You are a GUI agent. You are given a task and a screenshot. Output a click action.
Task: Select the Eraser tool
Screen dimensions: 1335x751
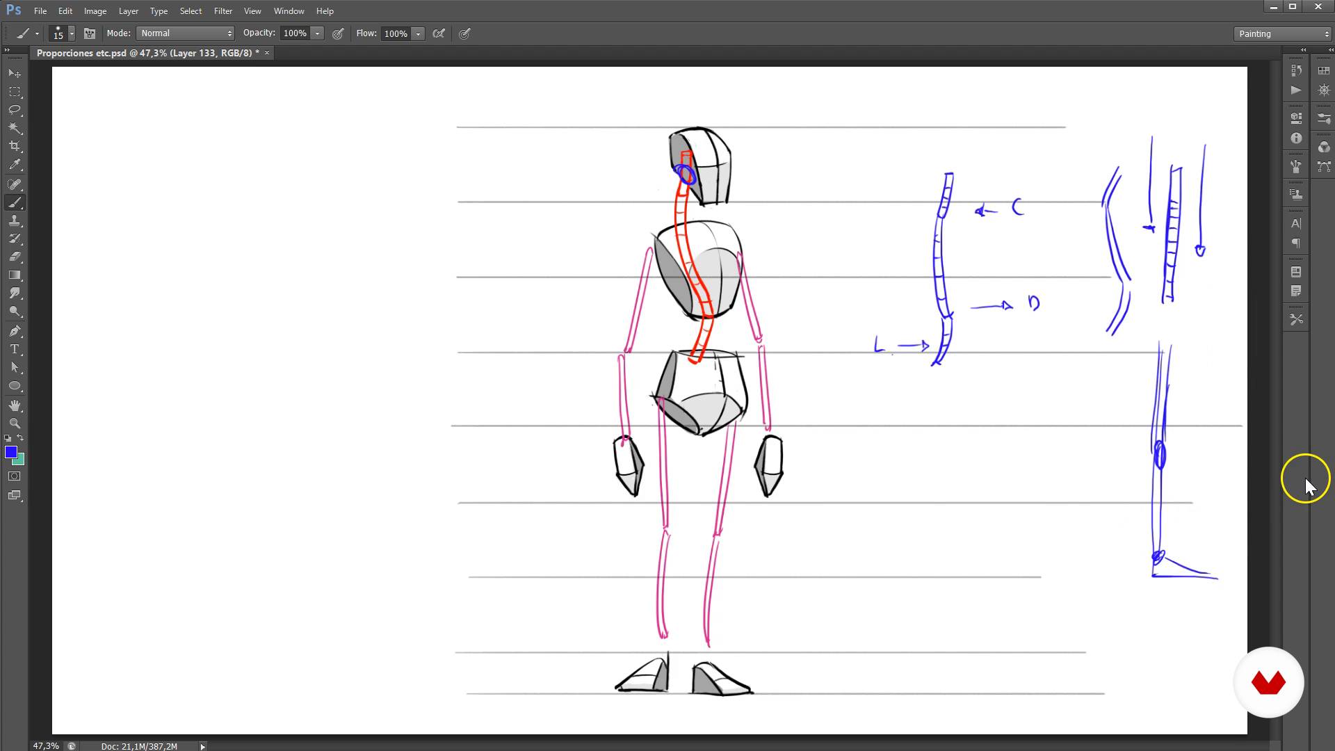(15, 257)
